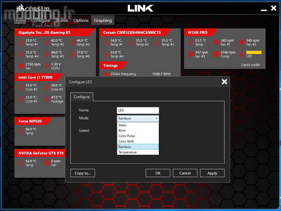This screenshot has width=281, height=211.
Task: Click Corsair memory Temp #2 35.5 °C icon
Action: tap(131, 42)
